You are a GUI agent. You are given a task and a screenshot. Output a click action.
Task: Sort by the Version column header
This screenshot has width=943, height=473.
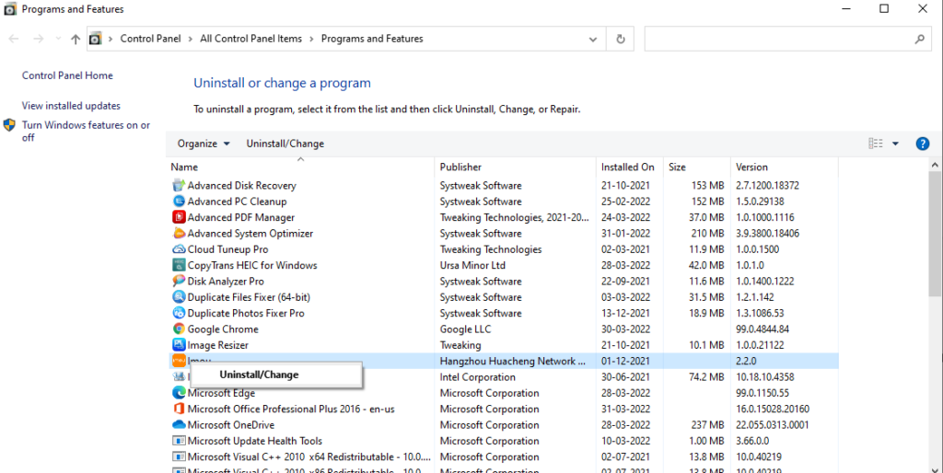coord(785,167)
